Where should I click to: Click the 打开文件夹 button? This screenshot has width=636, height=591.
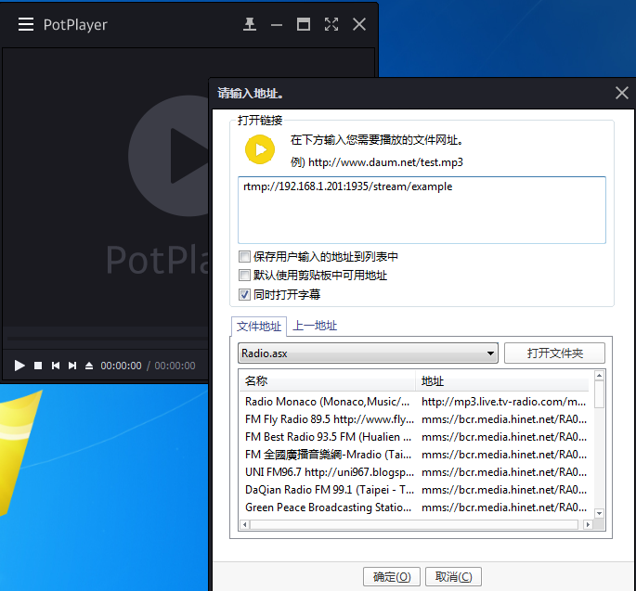click(x=554, y=353)
